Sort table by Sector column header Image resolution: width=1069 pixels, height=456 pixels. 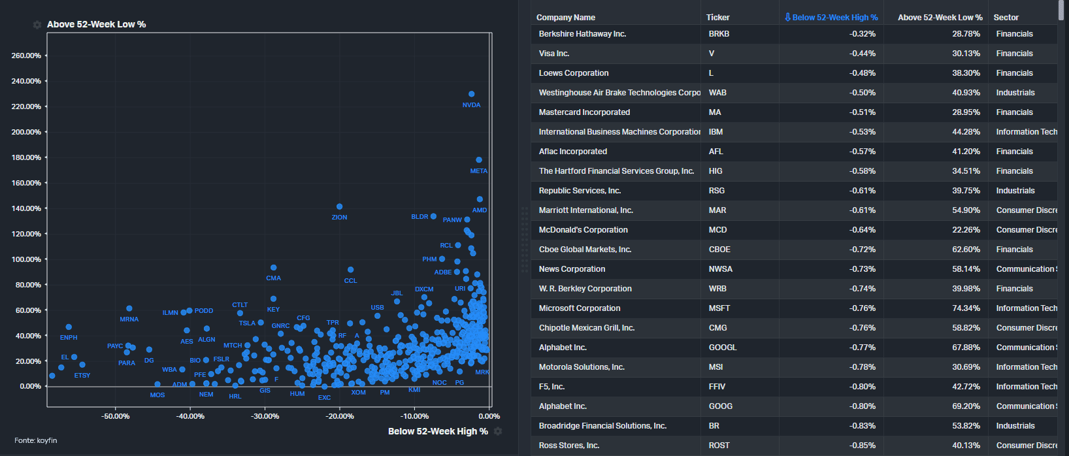(x=1006, y=18)
